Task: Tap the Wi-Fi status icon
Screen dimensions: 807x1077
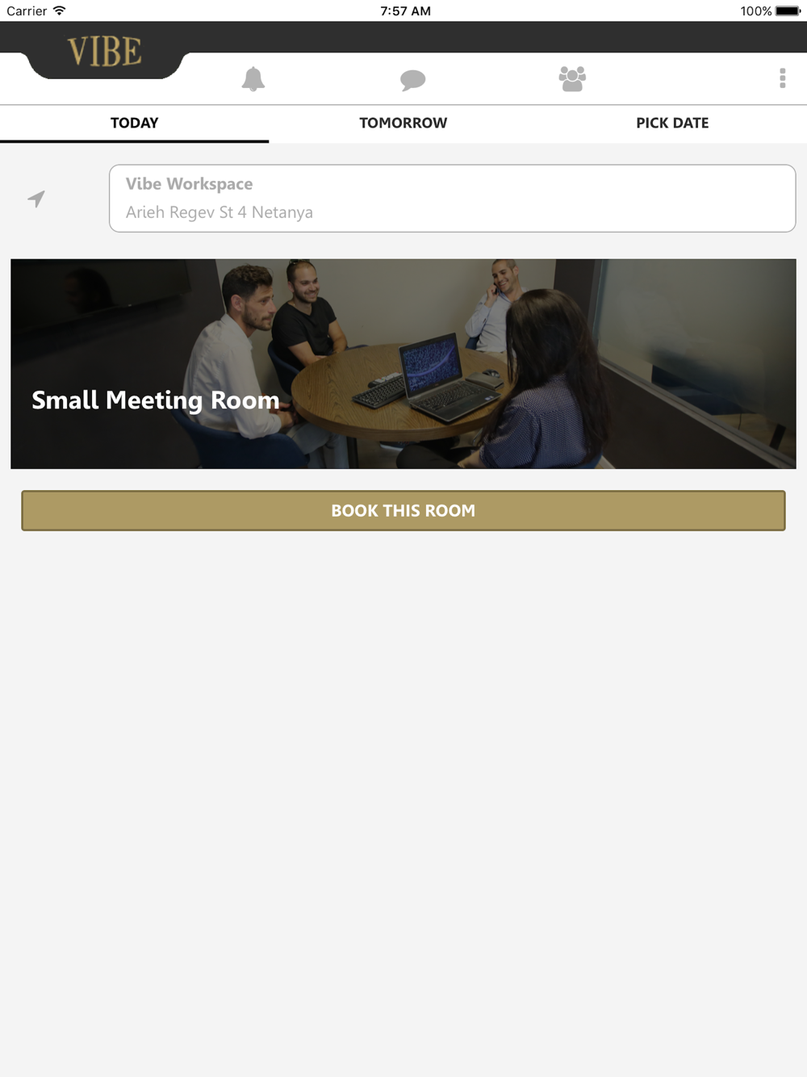Action: pyautogui.click(x=60, y=10)
